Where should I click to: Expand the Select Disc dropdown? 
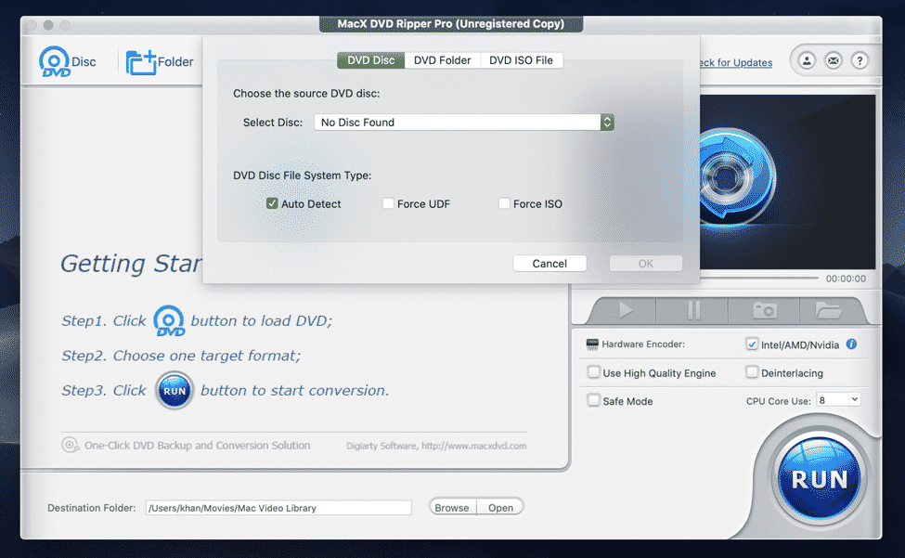[607, 123]
